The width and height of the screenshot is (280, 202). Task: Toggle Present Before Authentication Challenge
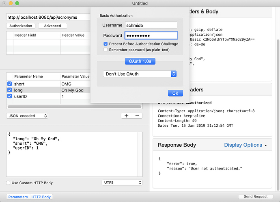tap(106, 44)
